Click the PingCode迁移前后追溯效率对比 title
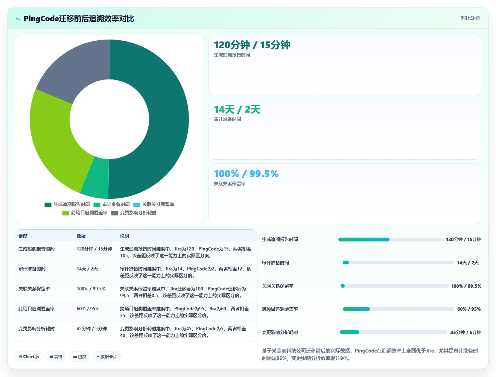Screen dimensions: 496x377 [x=79, y=19]
